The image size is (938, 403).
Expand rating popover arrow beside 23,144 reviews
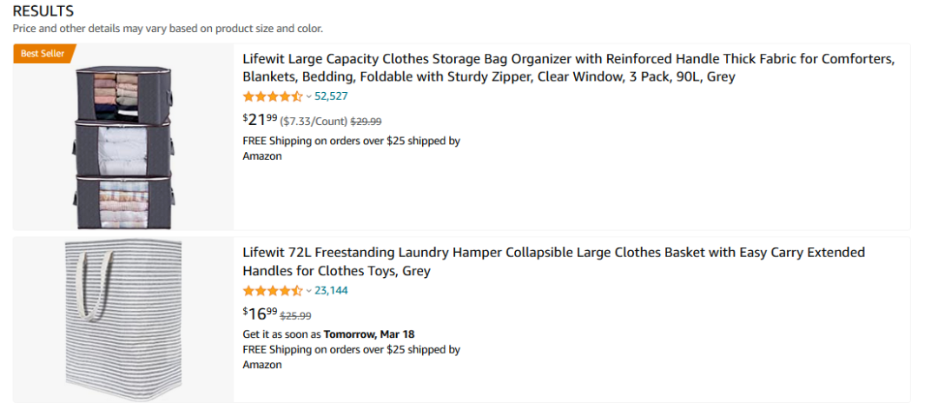308,291
